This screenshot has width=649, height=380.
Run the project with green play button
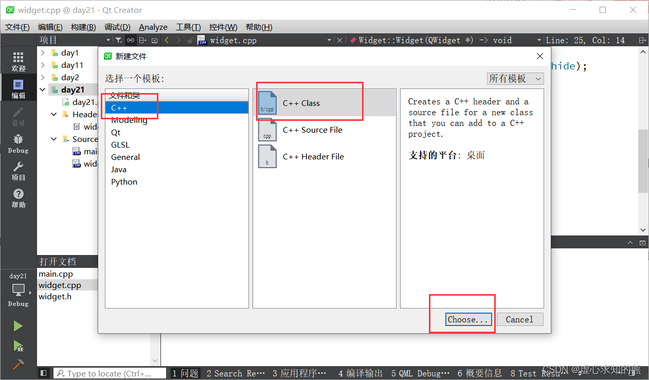tap(18, 326)
